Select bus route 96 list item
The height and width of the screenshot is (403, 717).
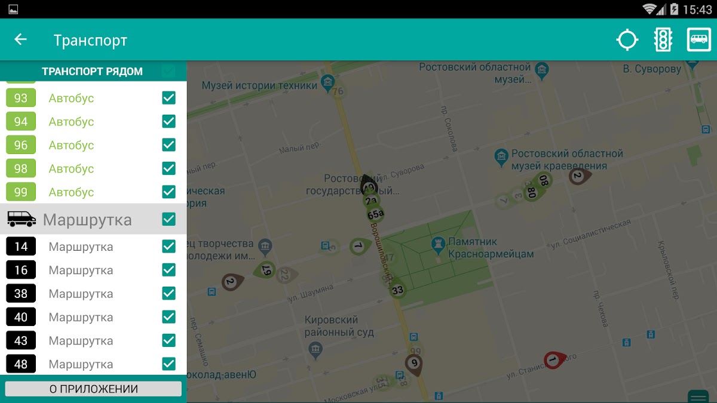pos(72,145)
